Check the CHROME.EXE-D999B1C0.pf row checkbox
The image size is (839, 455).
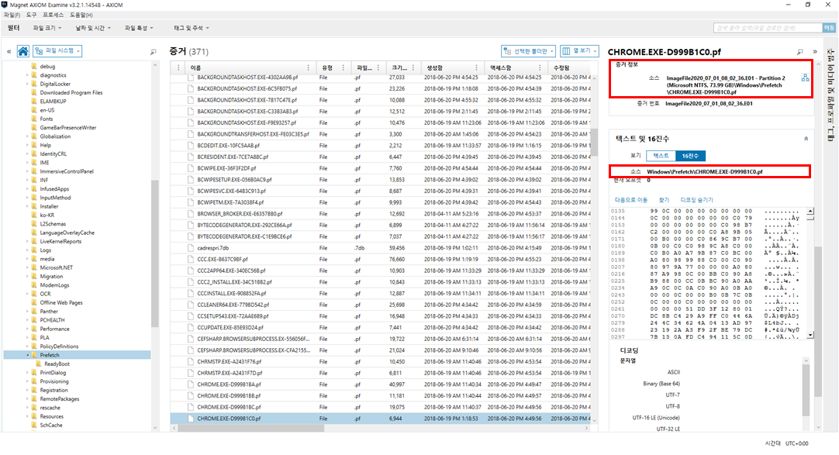coord(190,419)
